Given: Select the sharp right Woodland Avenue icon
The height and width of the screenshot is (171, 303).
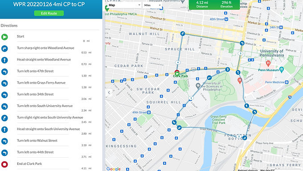Looking at the screenshot, I should [x=4, y=48].
